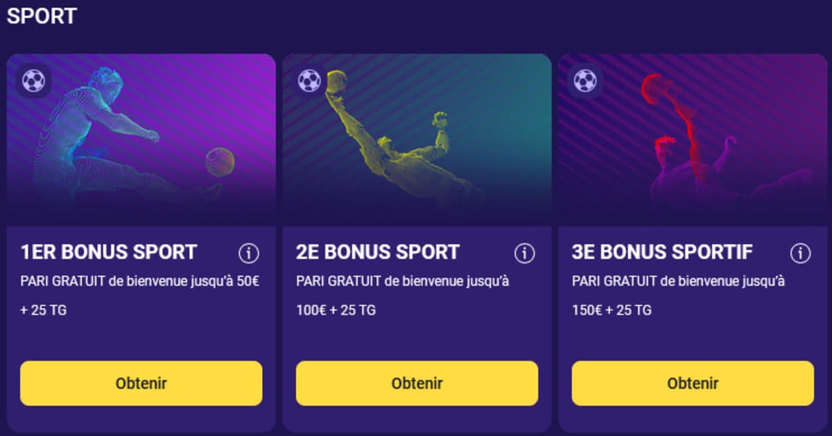Screen dimensions: 832x436
Task: Open the info tooltip for 1ER BONUS SPORT
Action: 248,252
